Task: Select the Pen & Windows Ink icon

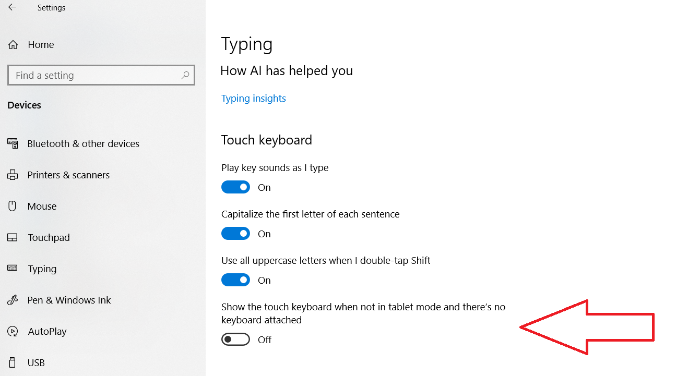Action: pyautogui.click(x=12, y=300)
